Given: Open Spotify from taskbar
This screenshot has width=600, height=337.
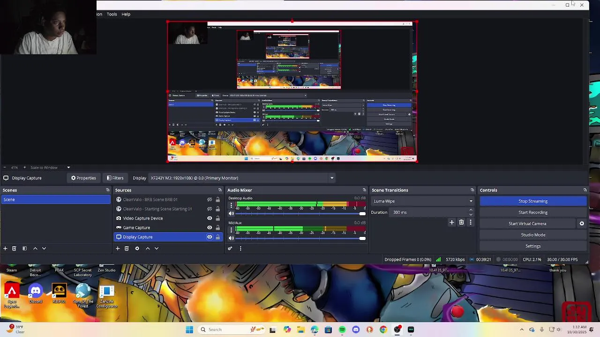Looking at the screenshot, I should point(342,330).
